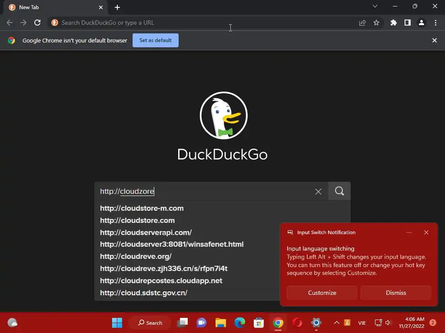Launch Microsoft Edge from taskbar
The width and height of the screenshot is (445, 333).
pyautogui.click(x=240, y=323)
